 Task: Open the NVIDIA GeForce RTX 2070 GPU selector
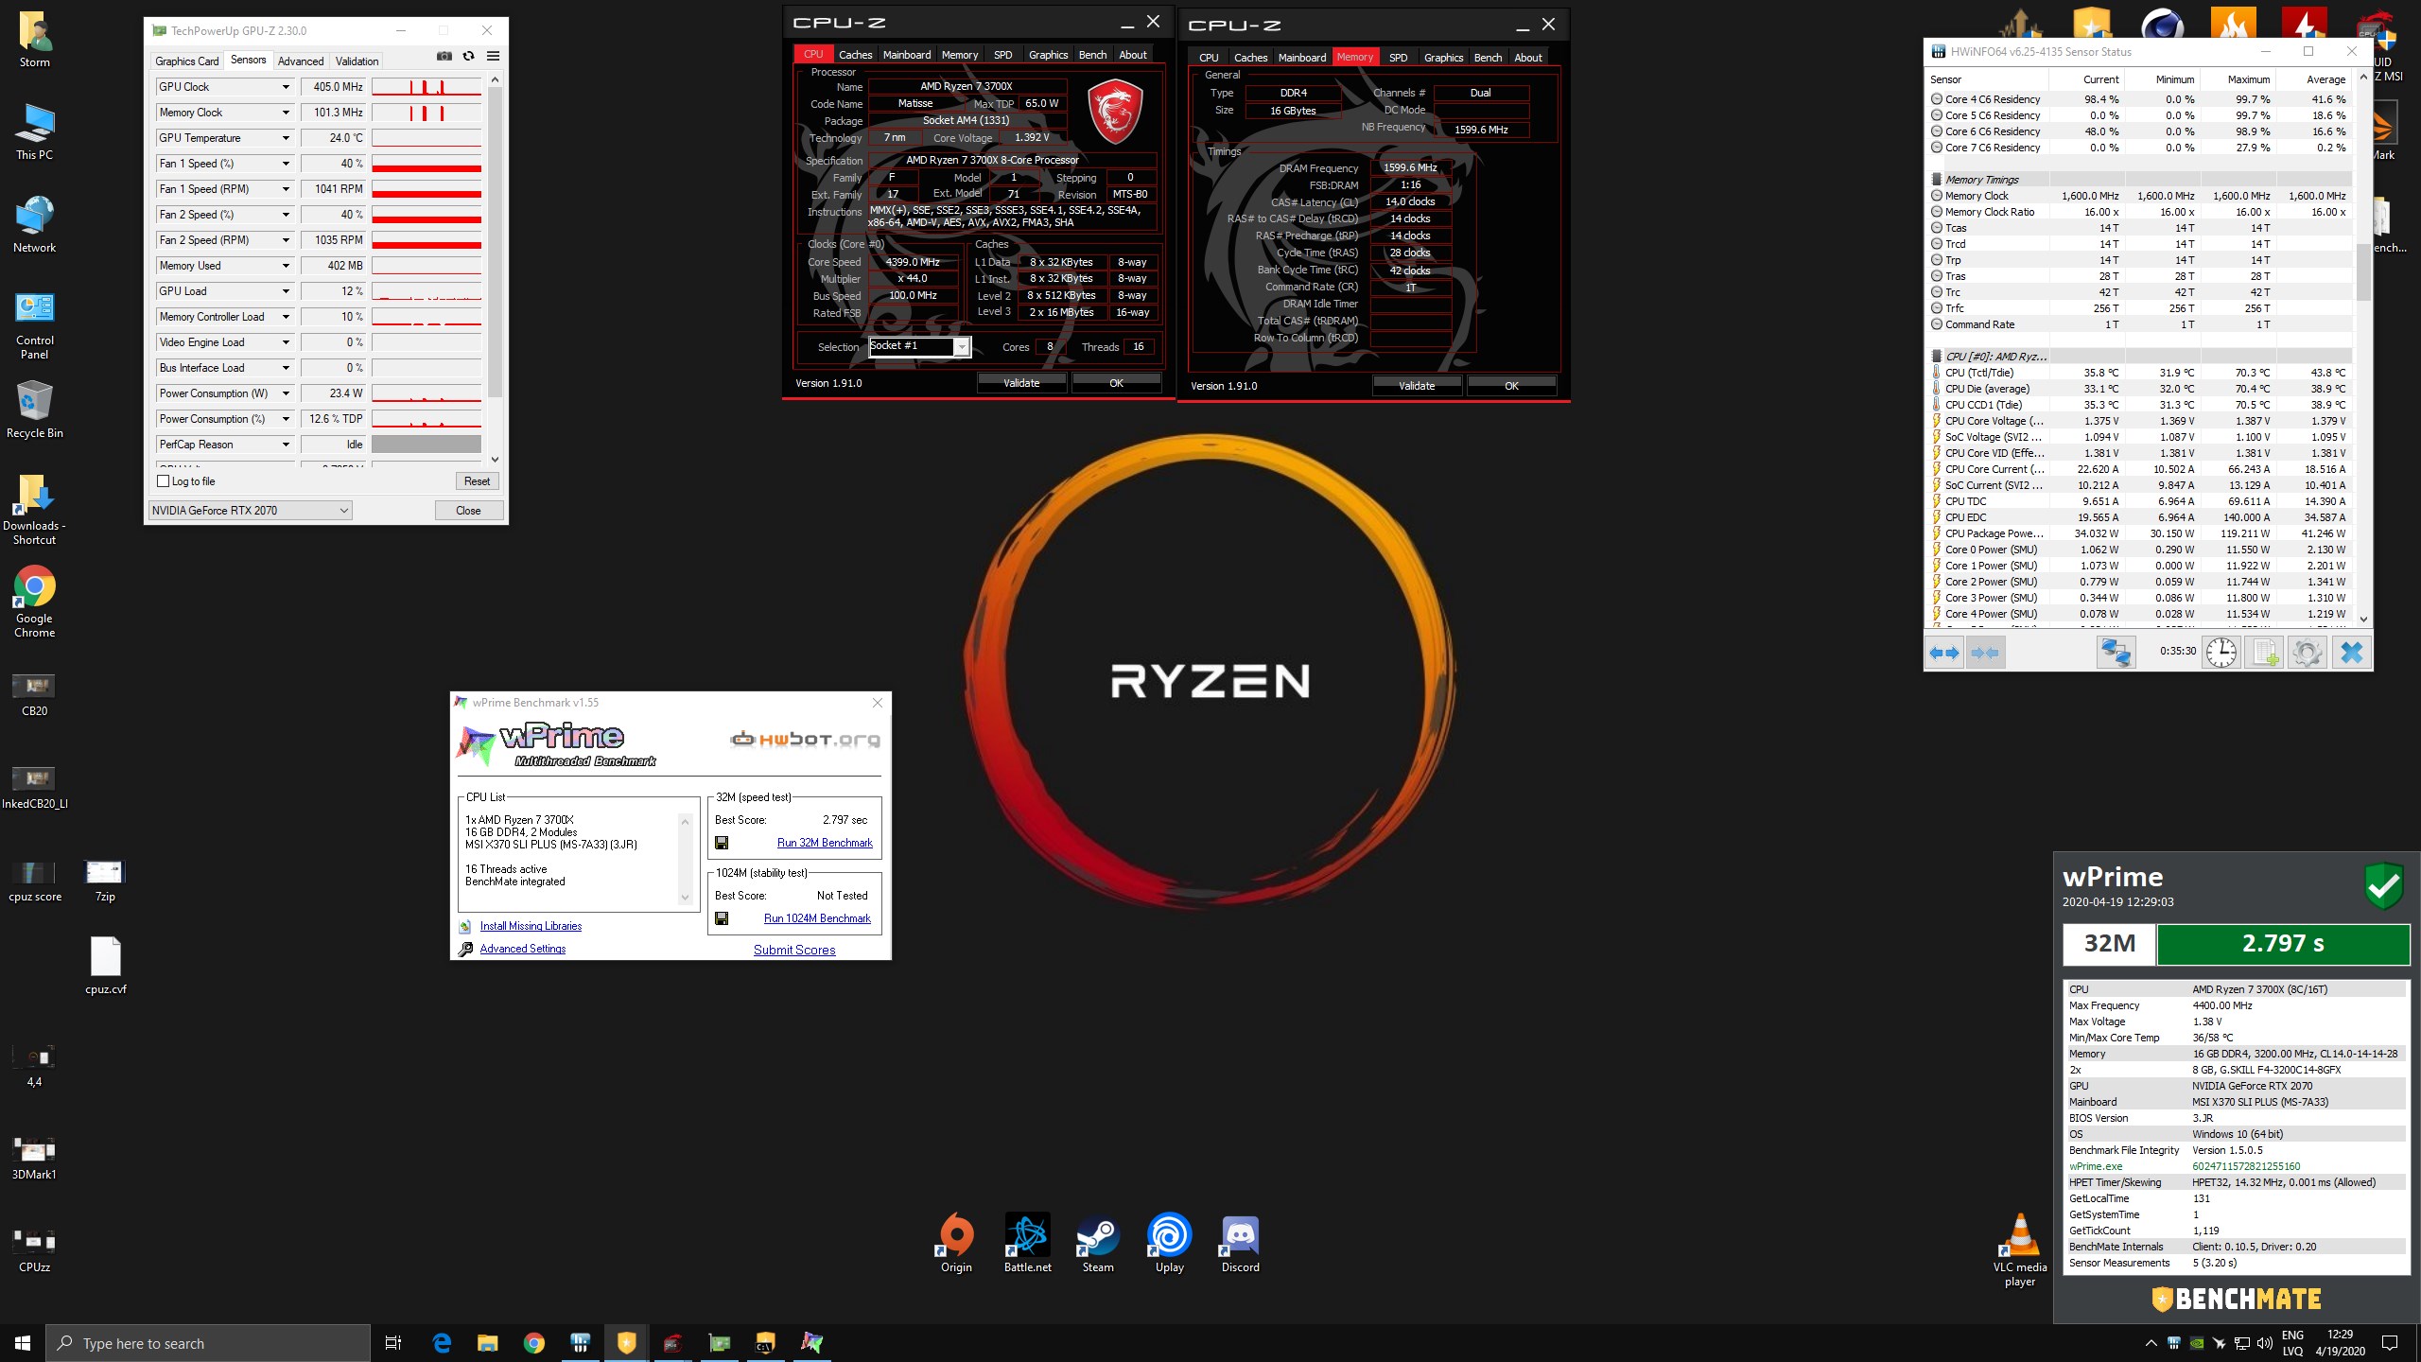click(x=251, y=511)
